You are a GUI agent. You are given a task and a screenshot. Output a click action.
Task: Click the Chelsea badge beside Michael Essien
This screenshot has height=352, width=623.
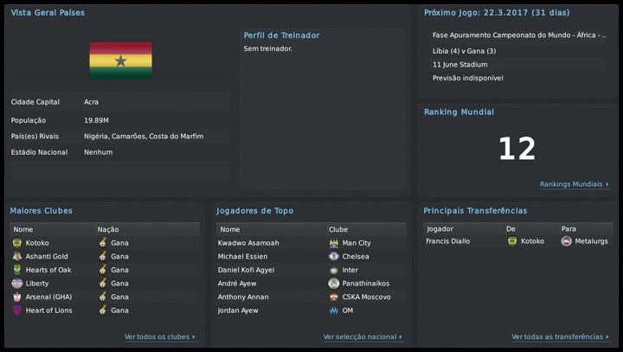coord(334,257)
